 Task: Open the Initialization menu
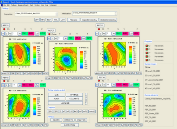53,5
